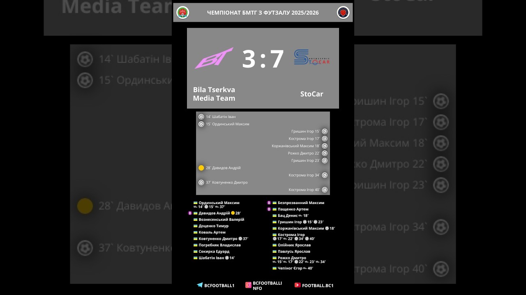526x295 pixels.
Task: Select Пащенко Артем in the StoCar lineup
Action: pyautogui.click(x=293, y=209)
